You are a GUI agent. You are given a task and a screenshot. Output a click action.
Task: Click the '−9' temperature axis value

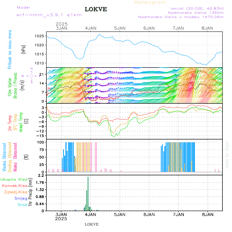tap(41, 126)
